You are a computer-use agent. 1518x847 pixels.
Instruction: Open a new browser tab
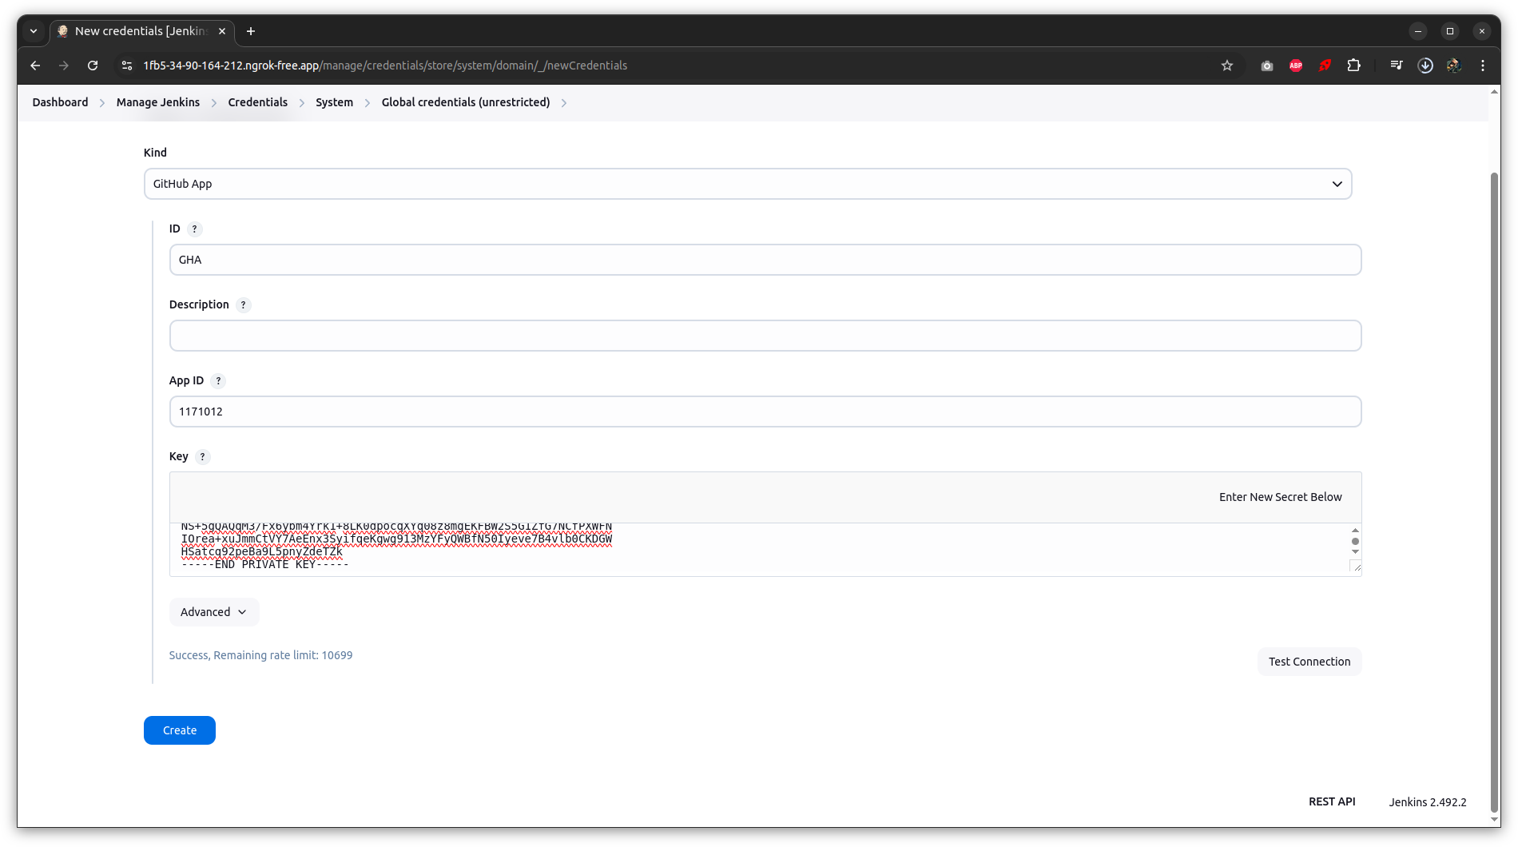tap(251, 31)
